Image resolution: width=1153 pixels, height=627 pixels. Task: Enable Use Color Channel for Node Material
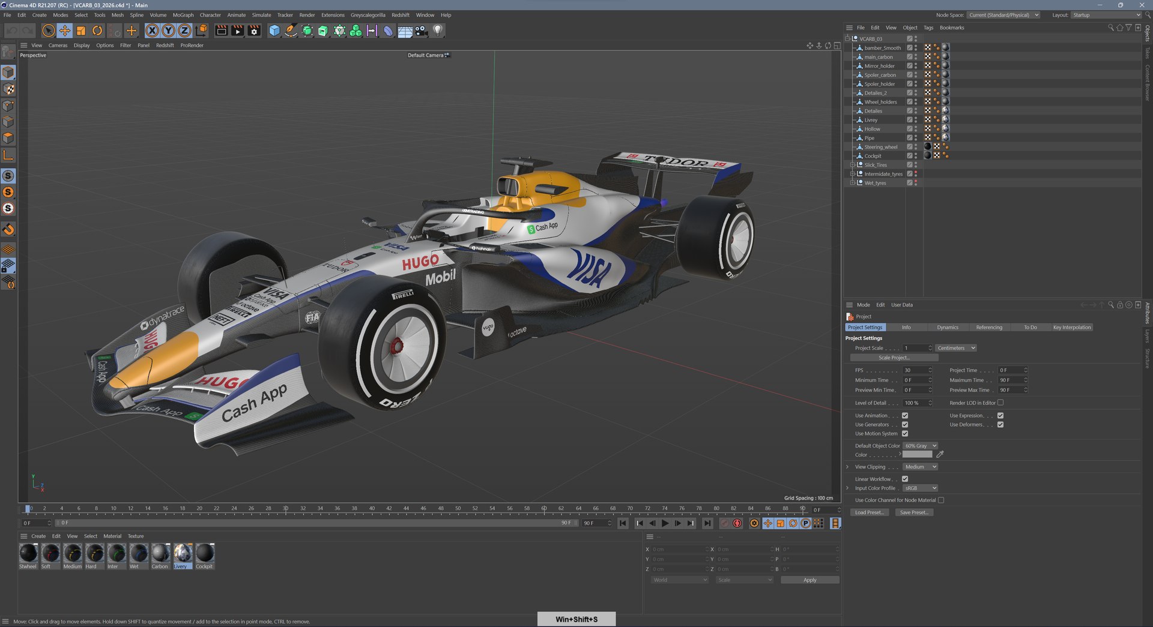(x=941, y=500)
